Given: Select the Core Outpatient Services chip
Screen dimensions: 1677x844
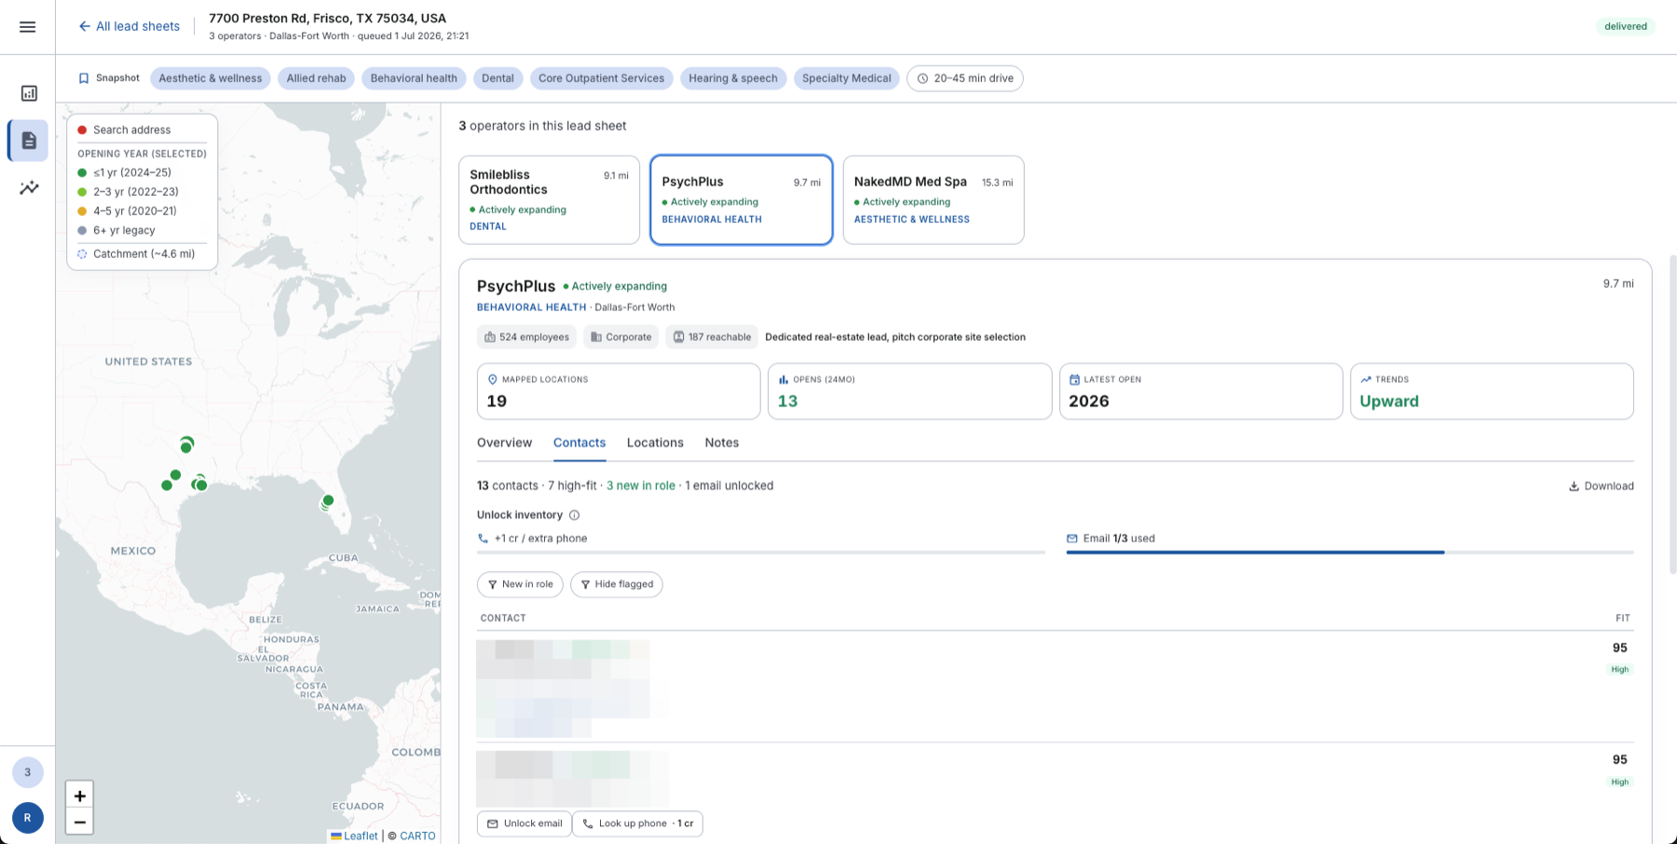Looking at the screenshot, I should [601, 78].
